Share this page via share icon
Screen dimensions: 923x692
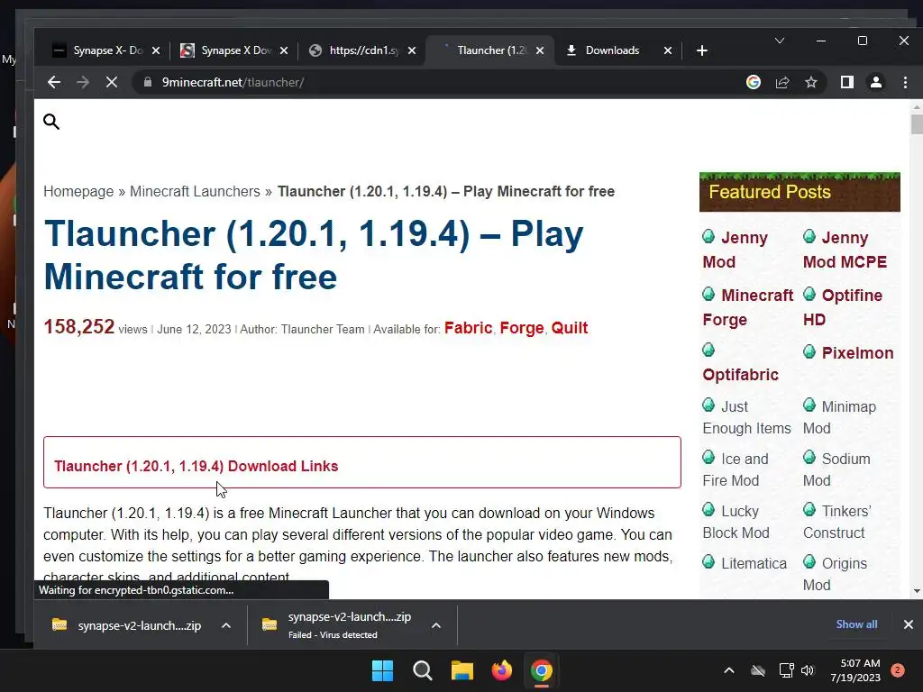(782, 82)
